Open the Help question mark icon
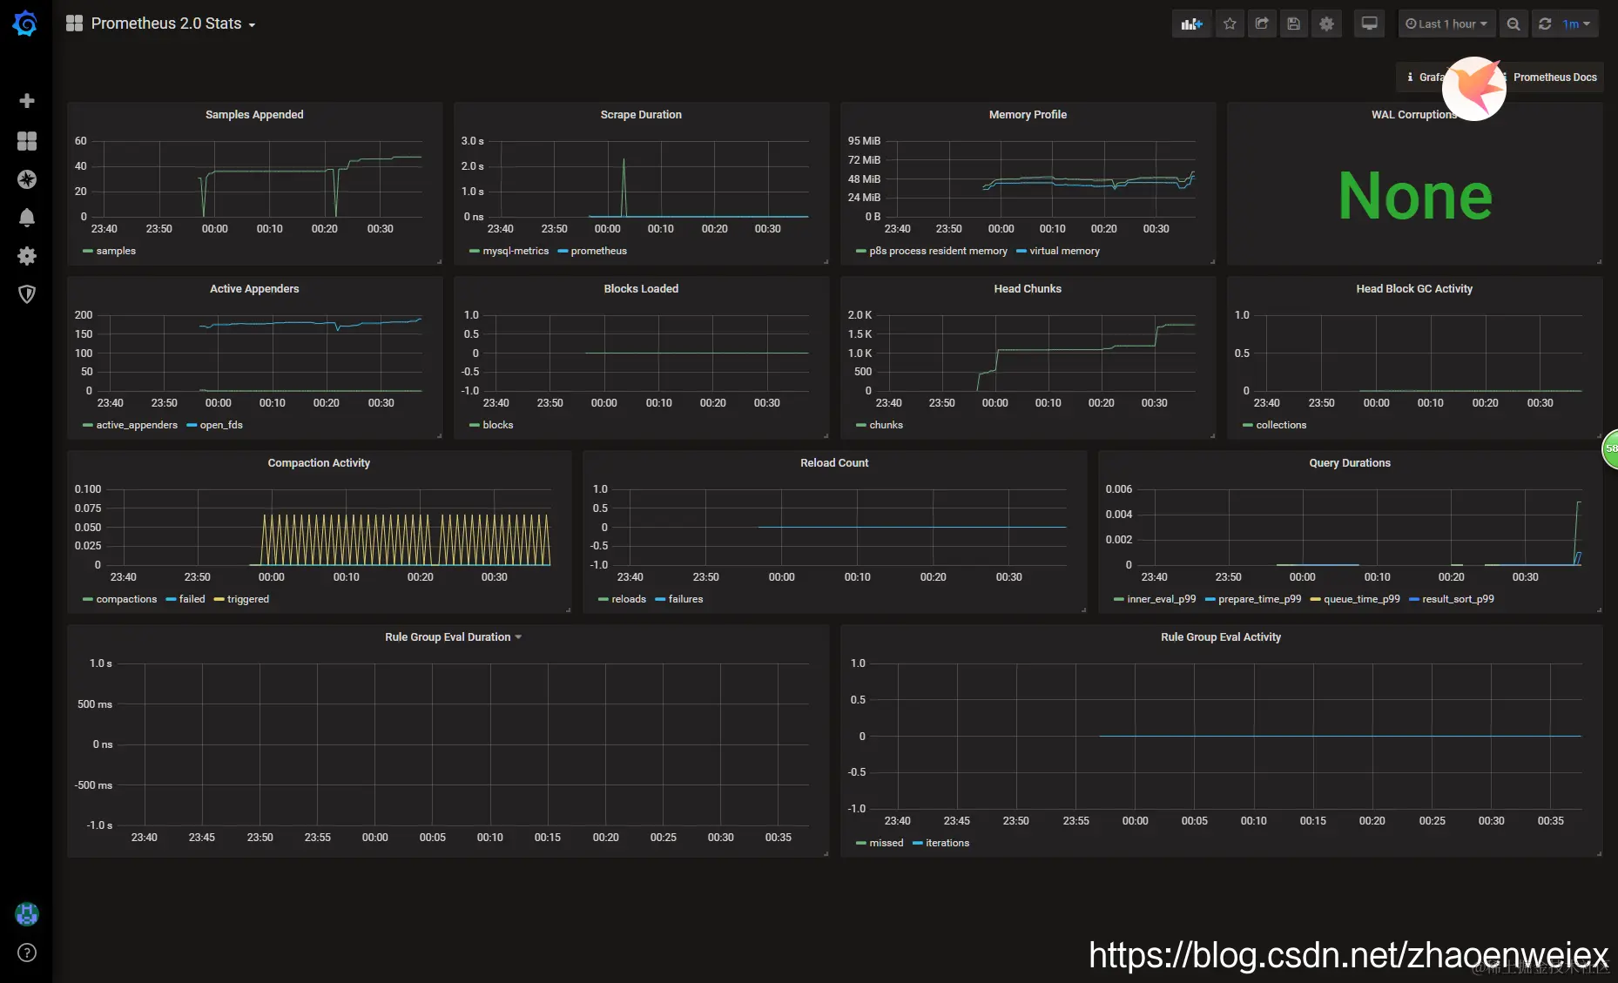The width and height of the screenshot is (1618, 983). pos(27,953)
